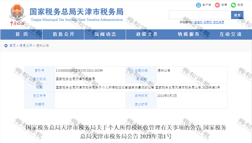252x143 pixels.
Task: Open the 互动交流 navigation tab
Action: 231,34
